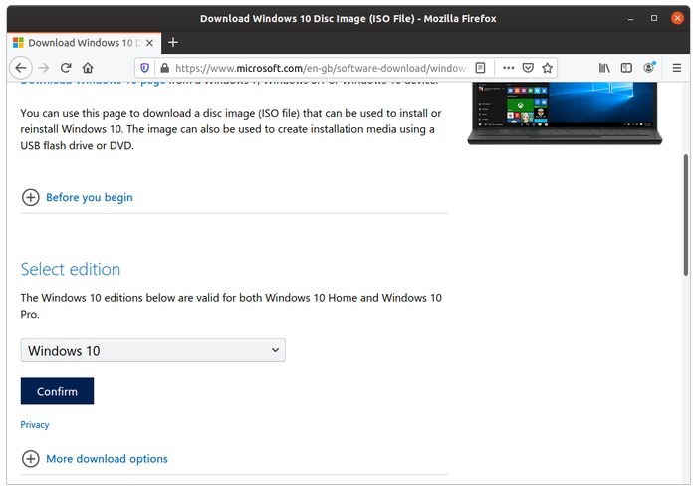Click the Select edition heading
697x491 pixels.
click(71, 269)
